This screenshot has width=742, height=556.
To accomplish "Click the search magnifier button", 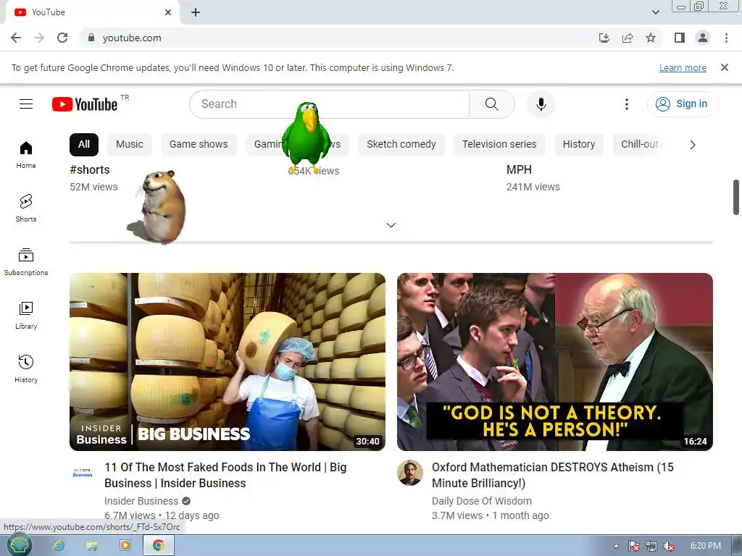I will (492, 104).
